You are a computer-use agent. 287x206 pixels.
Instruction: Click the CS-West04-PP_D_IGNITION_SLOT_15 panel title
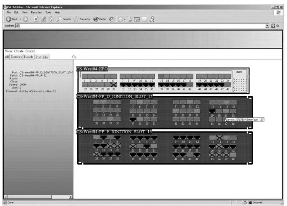pos(114,96)
